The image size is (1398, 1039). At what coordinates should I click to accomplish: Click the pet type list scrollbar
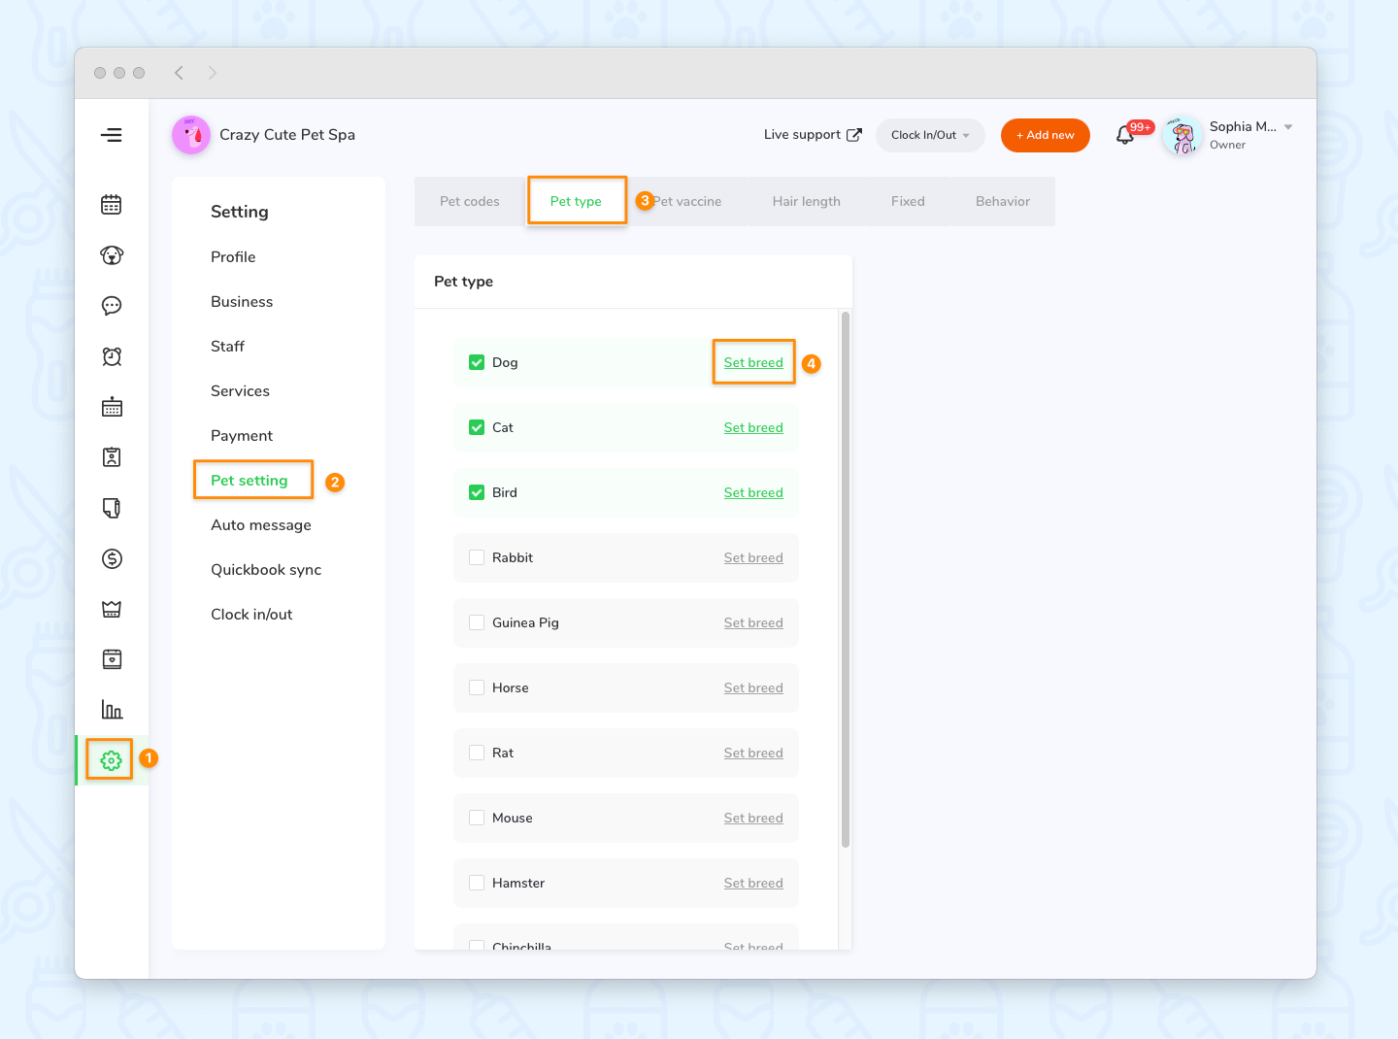846,580
